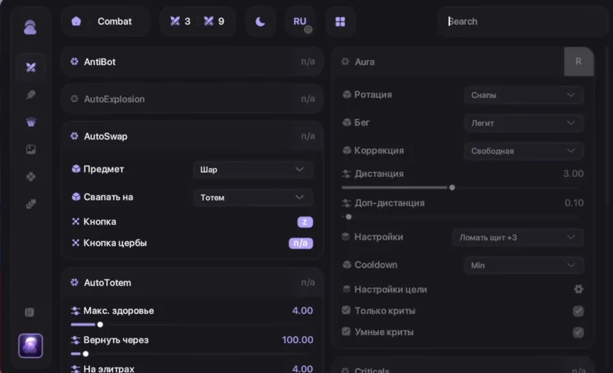This screenshot has width=613, height=373.
Task: Open the Настройки цели gear icon
Action: [578, 289]
